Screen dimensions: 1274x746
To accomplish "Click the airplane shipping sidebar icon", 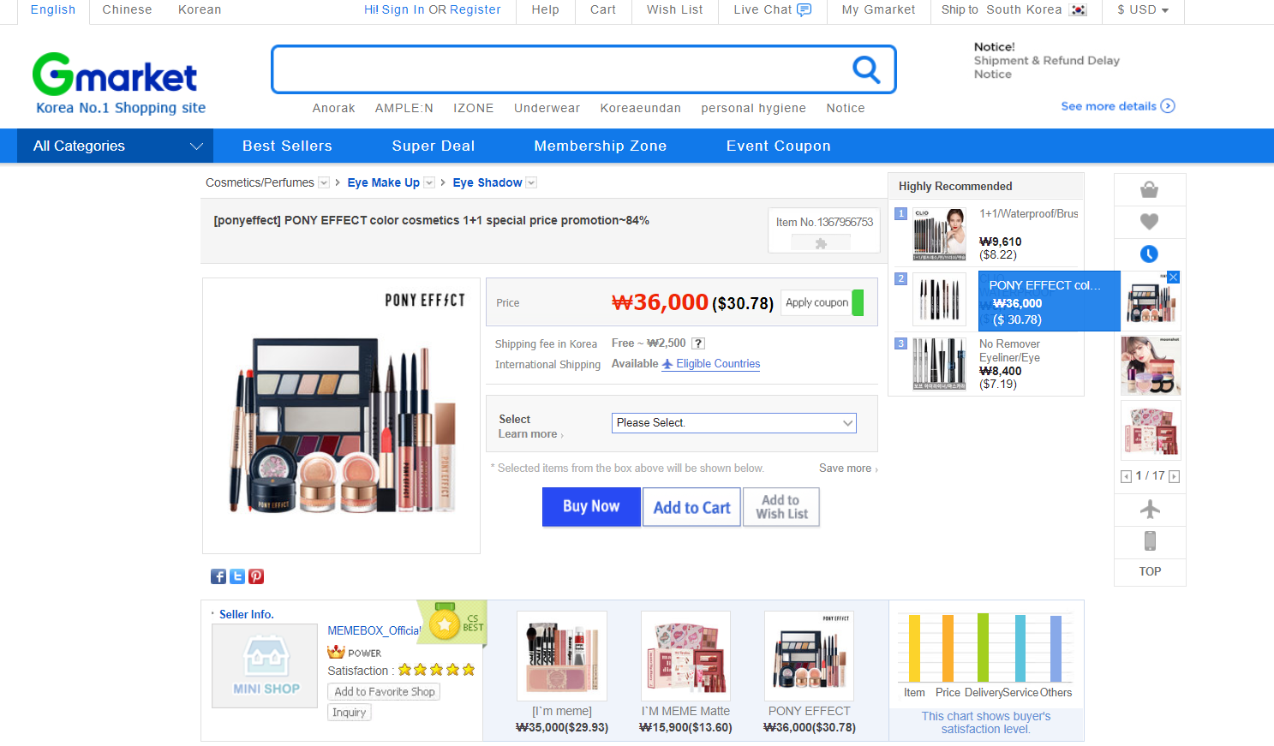I will 1150,509.
